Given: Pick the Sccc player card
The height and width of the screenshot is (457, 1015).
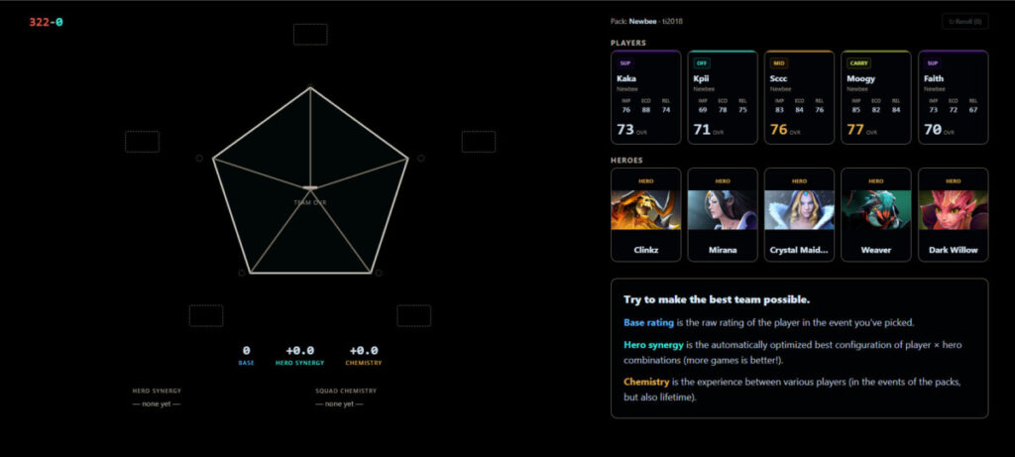Looking at the screenshot, I should tap(799, 97).
